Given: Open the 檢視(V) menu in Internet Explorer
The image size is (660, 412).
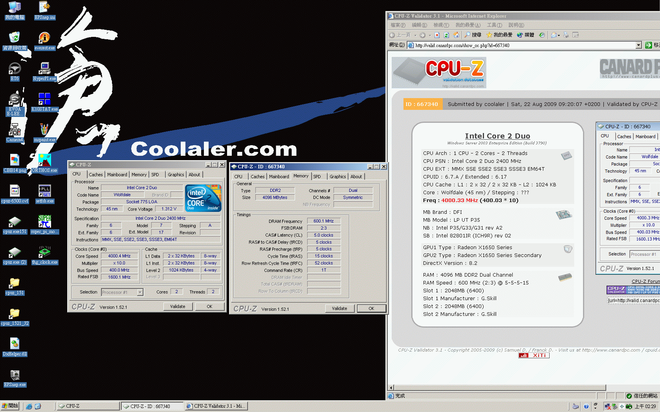Looking at the screenshot, I should coord(441,25).
